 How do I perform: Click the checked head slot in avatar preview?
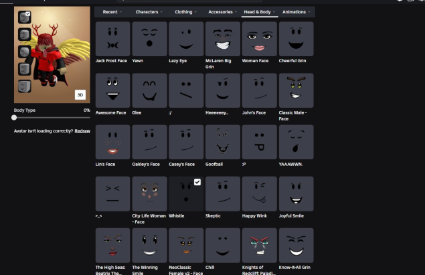(23, 17)
